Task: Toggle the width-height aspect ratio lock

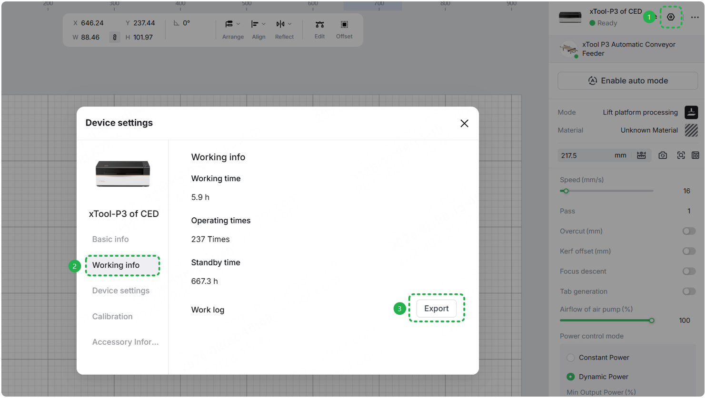Action: coord(115,37)
